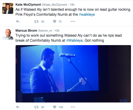
Task: Like Kate McClymont's tweet with heart icon
Action: pos(55,22)
